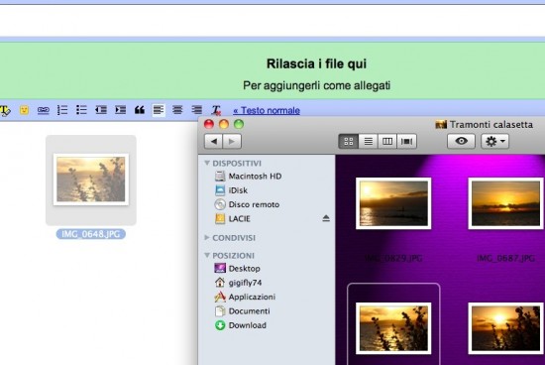Select IMG_0829.JPG sunset thumbnail
This screenshot has height=365, width=545.
[393, 203]
